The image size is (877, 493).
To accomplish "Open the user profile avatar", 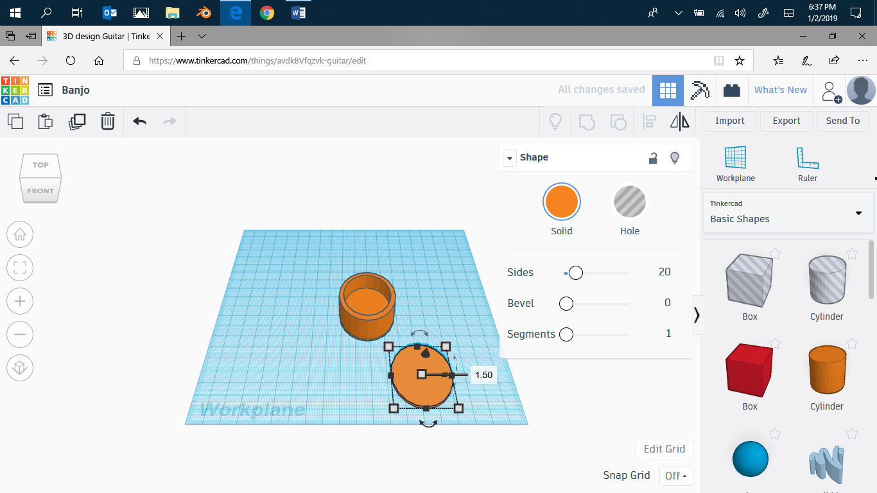I will pyautogui.click(x=861, y=91).
